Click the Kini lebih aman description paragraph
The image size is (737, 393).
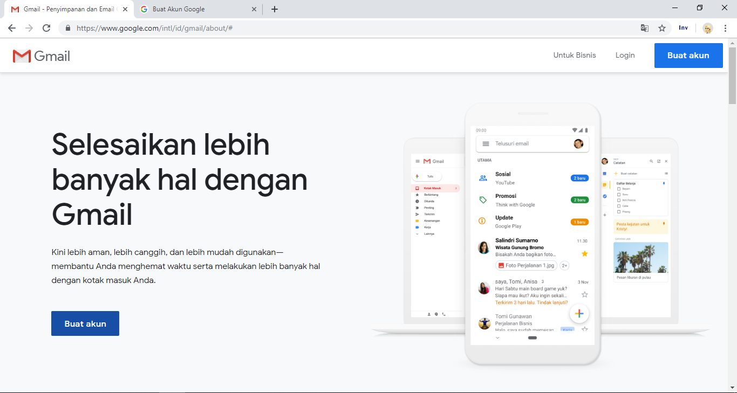point(186,266)
